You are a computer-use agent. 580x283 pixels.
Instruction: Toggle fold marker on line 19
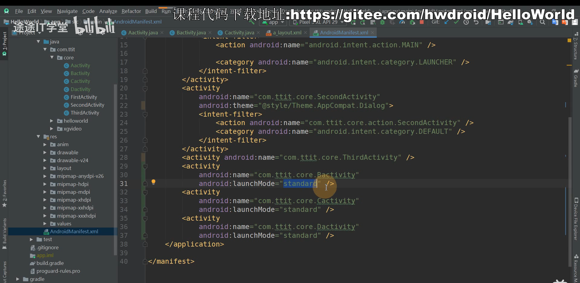145,80
